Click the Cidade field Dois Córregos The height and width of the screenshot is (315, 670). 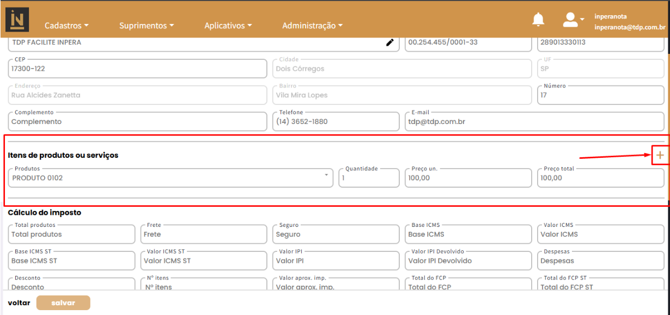402,69
